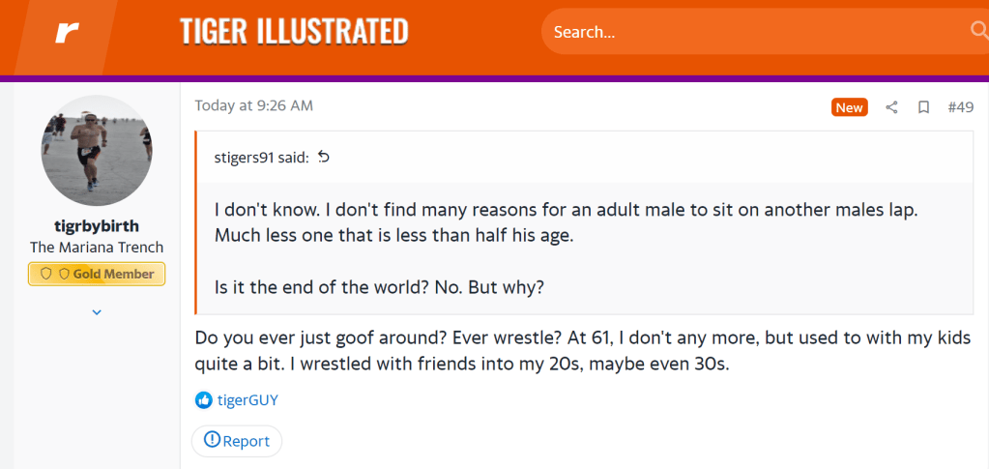Open the tigrbybirth username profile link
The image size is (989, 469).
coord(97,225)
